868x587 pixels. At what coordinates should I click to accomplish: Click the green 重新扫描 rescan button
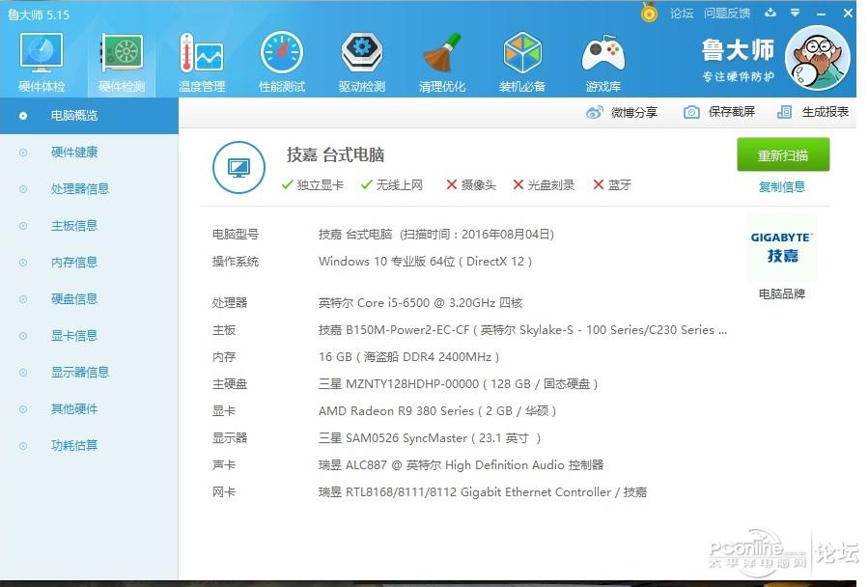tap(783, 155)
